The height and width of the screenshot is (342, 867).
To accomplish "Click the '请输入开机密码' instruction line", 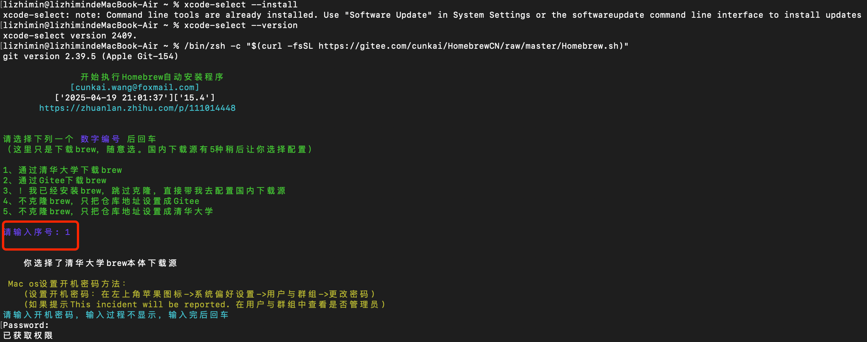I will point(116,315).
